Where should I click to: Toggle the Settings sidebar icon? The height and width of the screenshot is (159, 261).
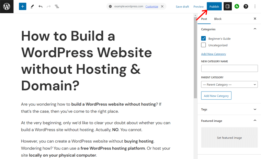pyautogui.click(x=228, y=7)
